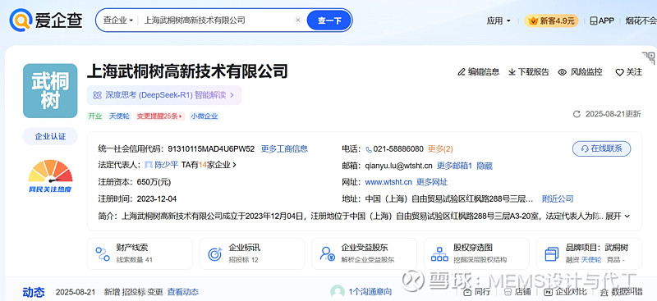Screen dimensions: 657x301
Task: Click the 新客4.9元 promotion badge
Action: tap(551, 21)
